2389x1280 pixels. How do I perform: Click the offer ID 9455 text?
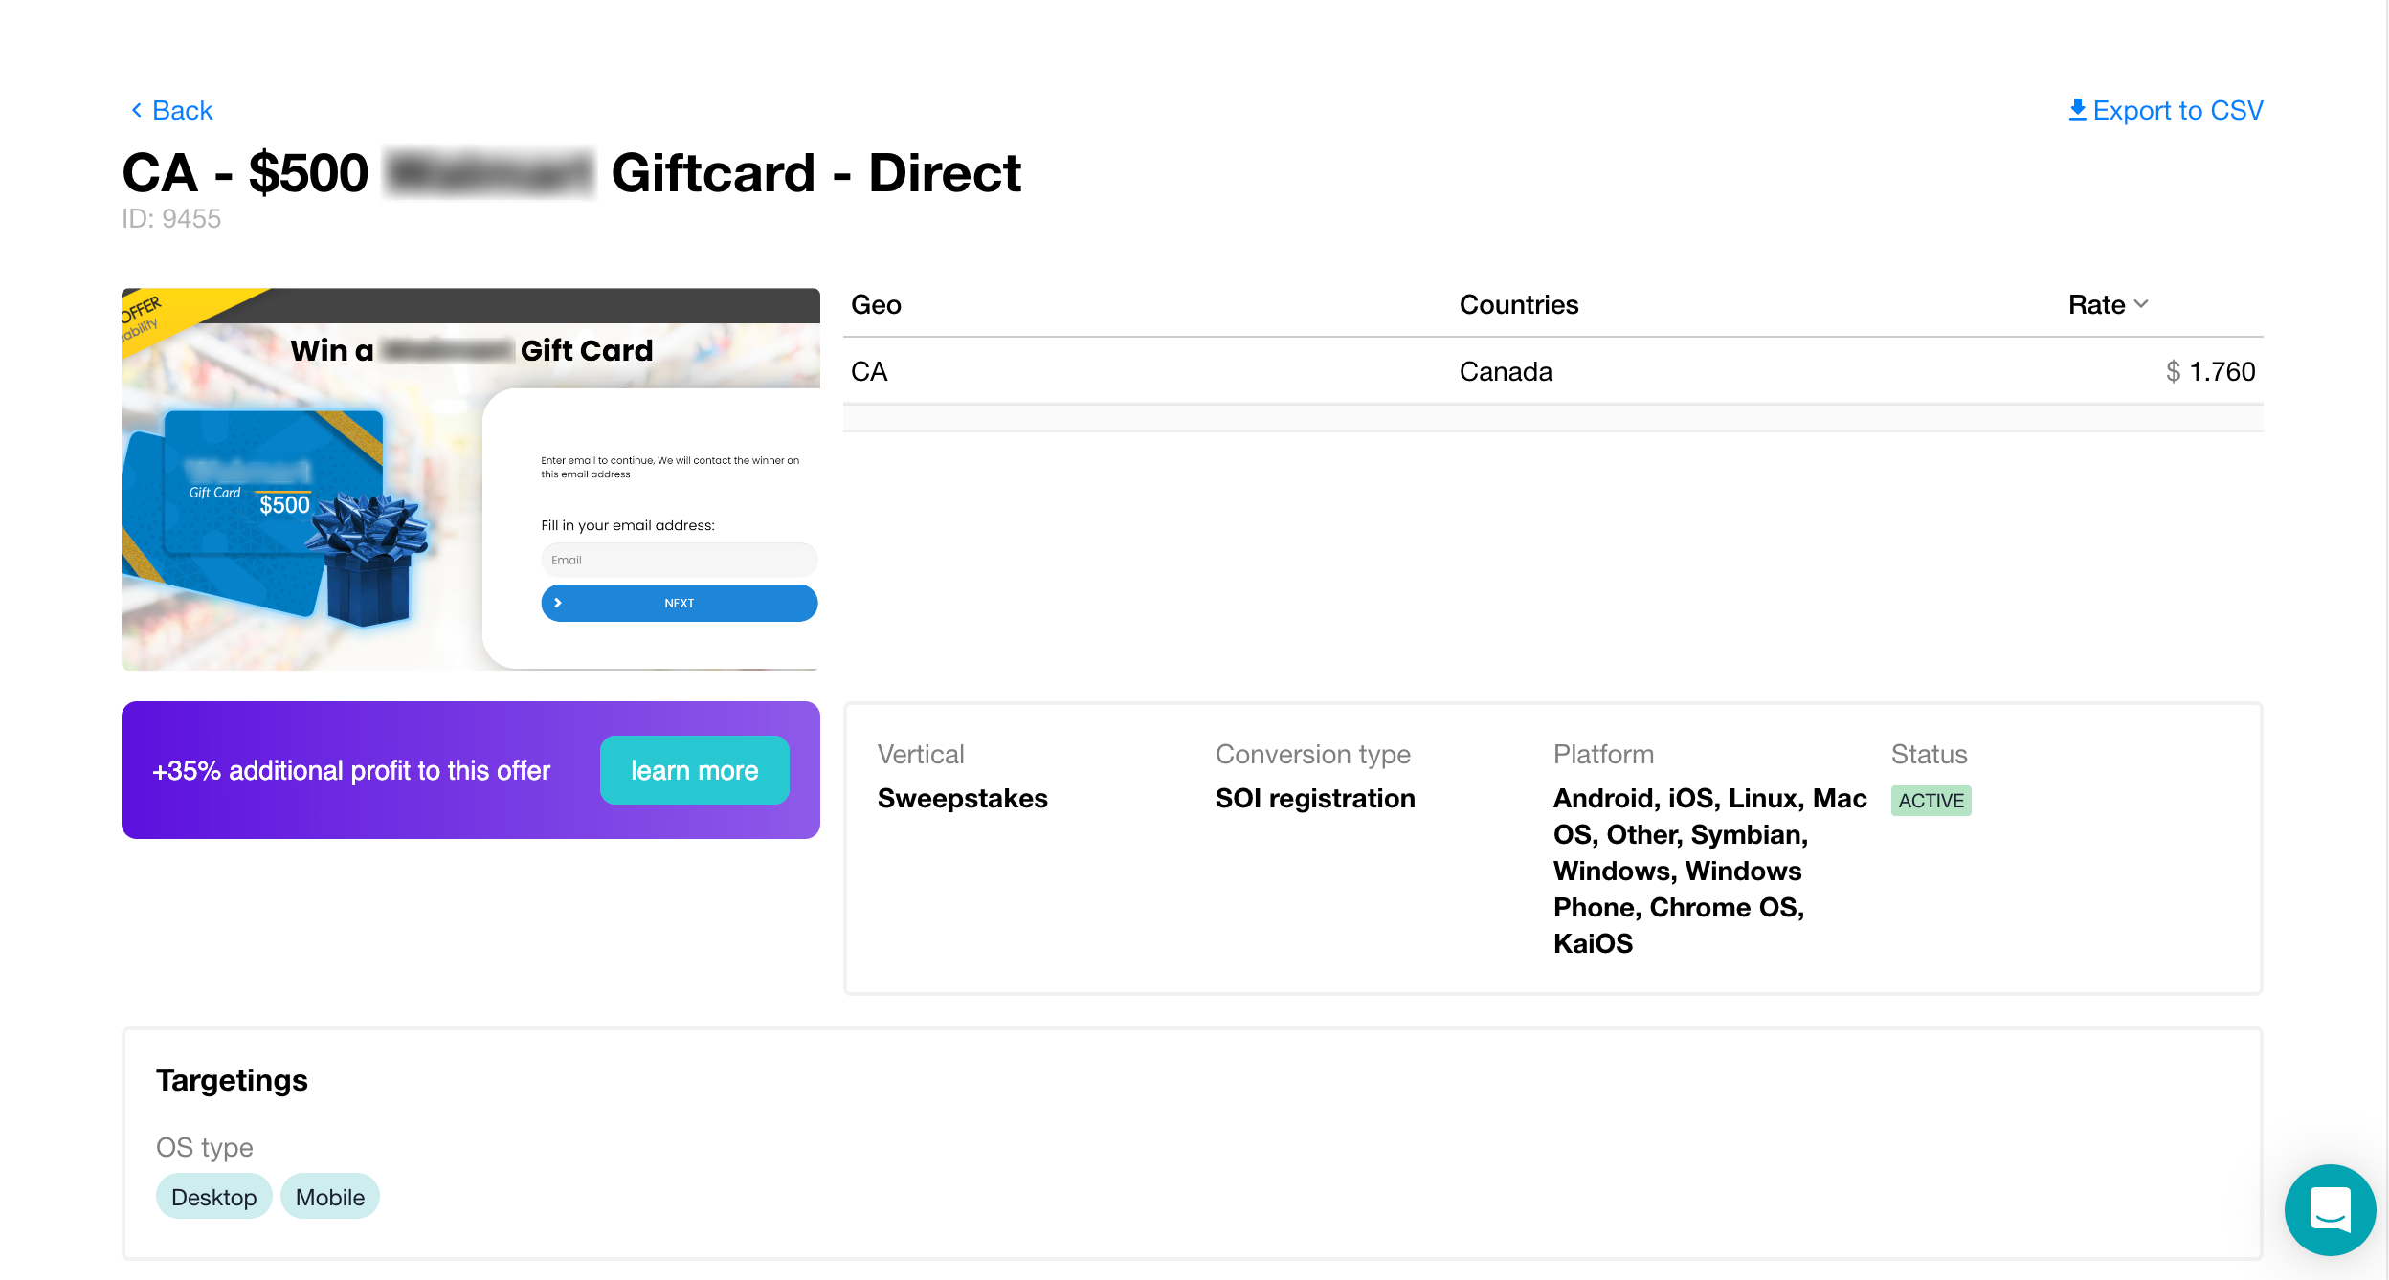(x=171, y=219)
